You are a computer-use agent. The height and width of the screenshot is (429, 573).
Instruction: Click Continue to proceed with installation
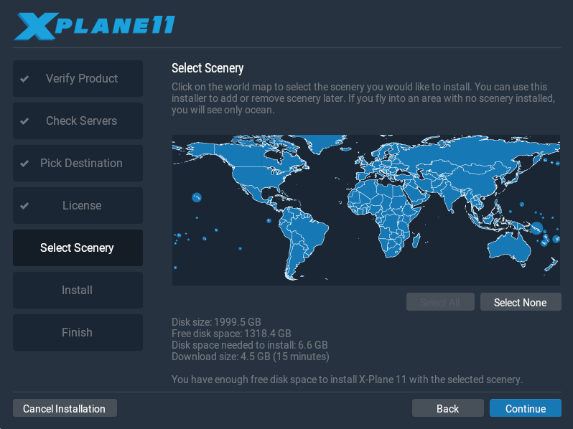point(525,408)
